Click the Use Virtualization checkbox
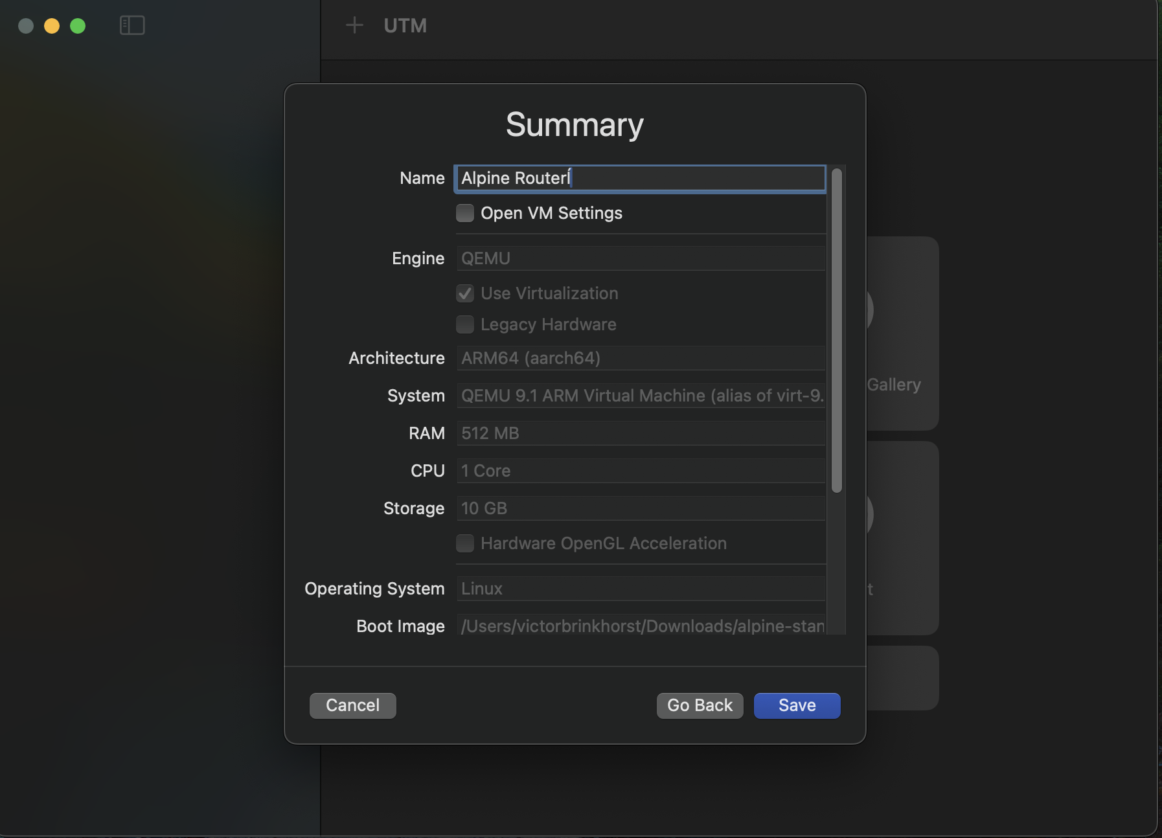This screenshot has height=838, width=1162. 465,293
